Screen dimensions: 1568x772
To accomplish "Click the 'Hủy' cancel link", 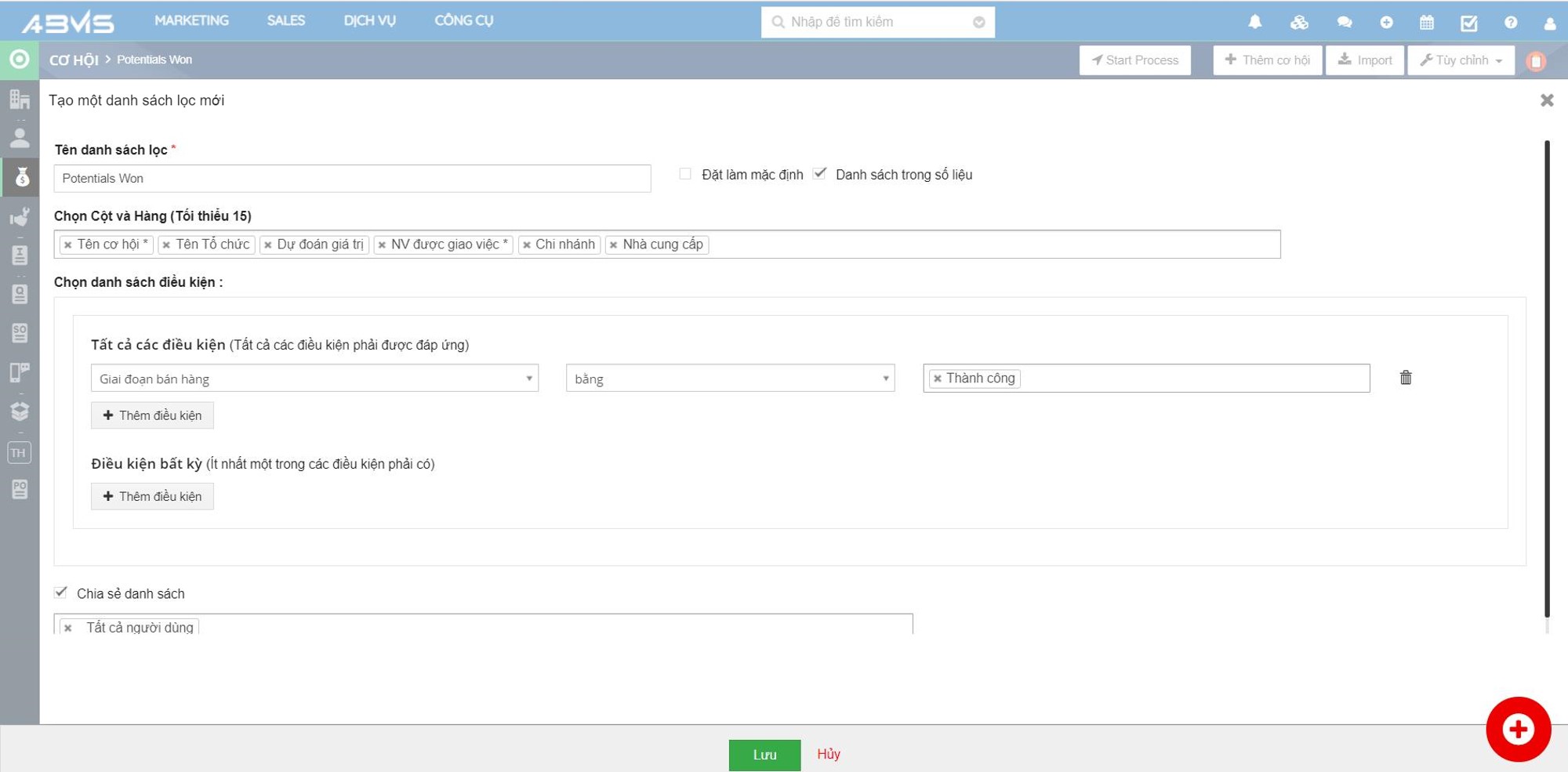I will point(829,754).
